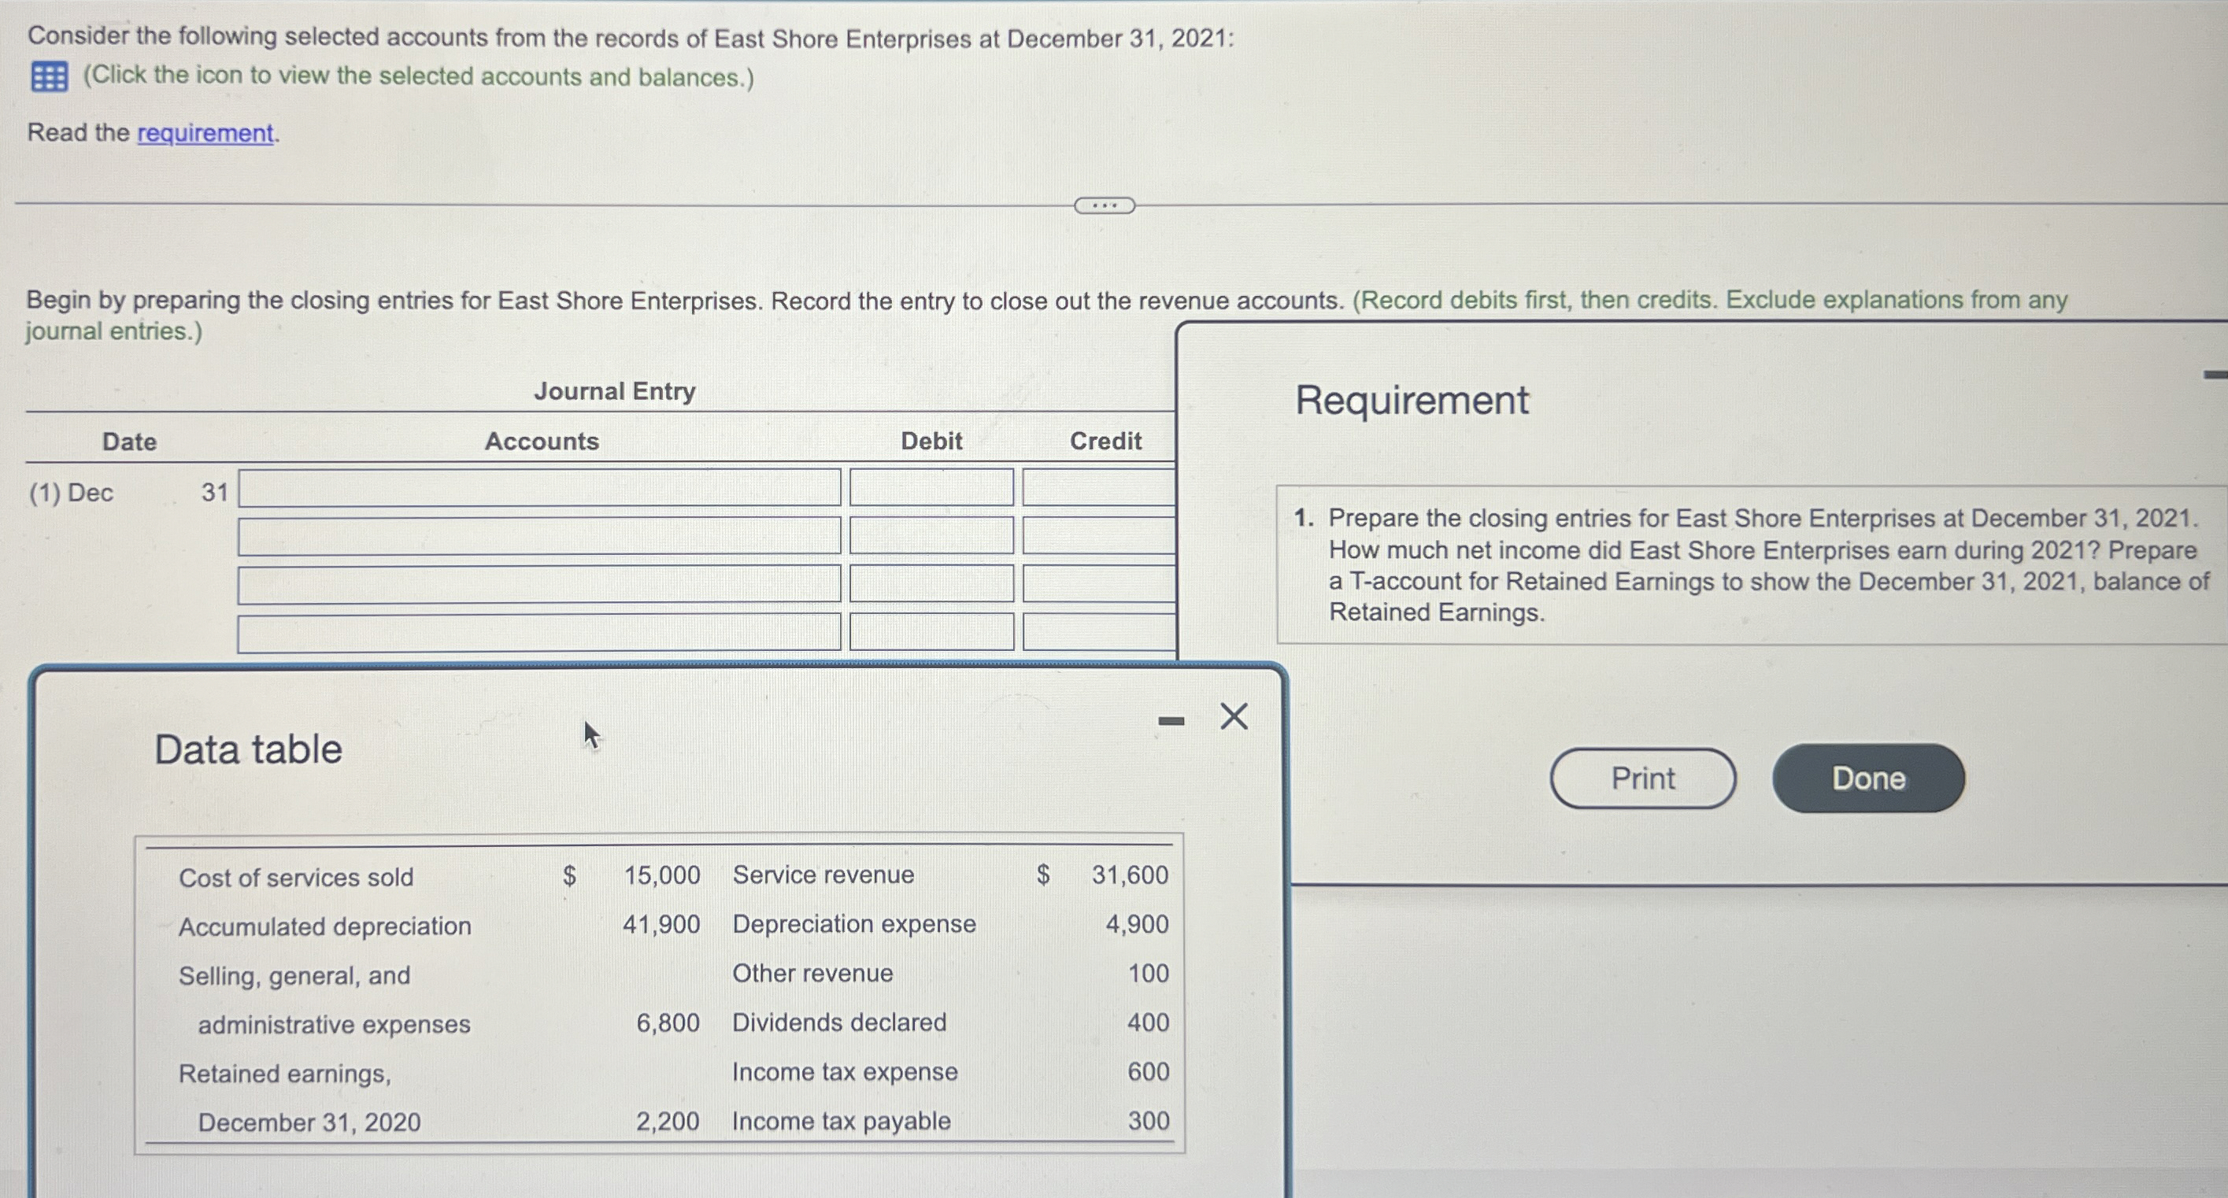Minimize the Data table popup
Viewport: 2228px width, 1198px height.
[x=1171, y=720]
